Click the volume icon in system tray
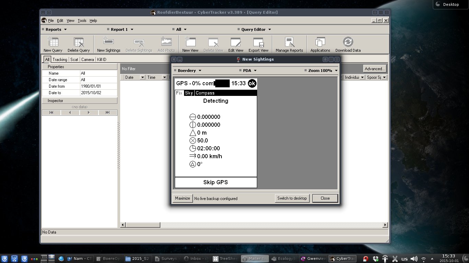469x263 pixels. click(x=414, y=259)
